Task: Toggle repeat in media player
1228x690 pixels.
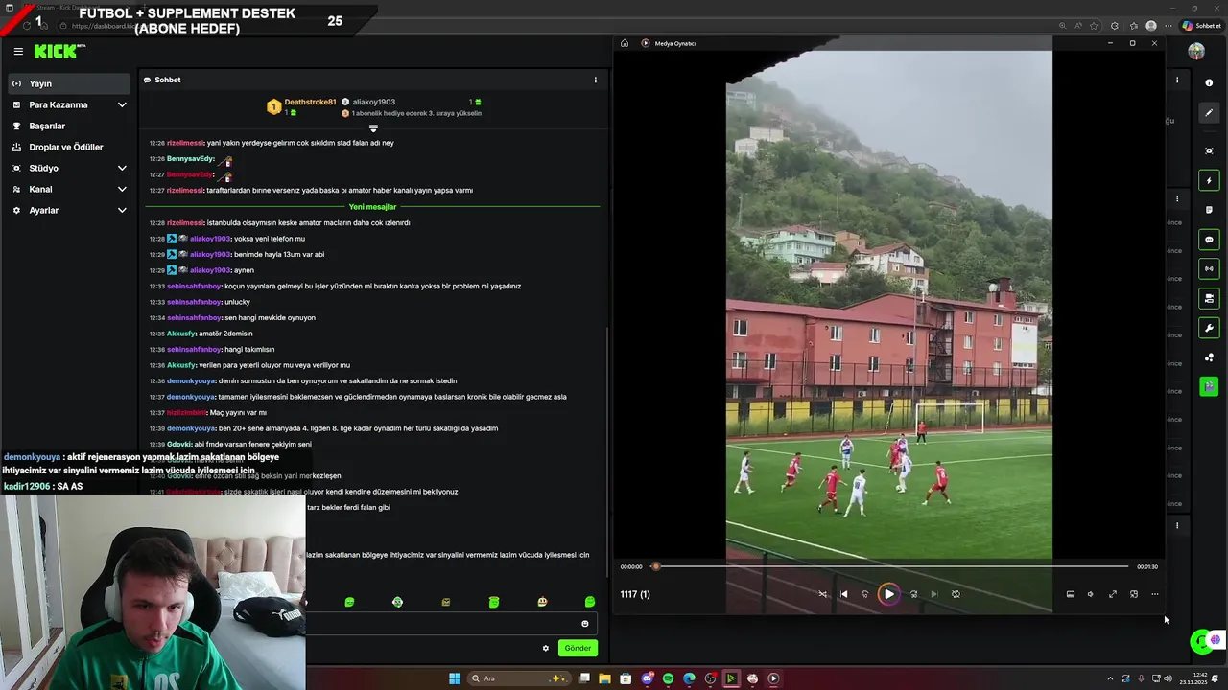Action: [x=956, y=594]
